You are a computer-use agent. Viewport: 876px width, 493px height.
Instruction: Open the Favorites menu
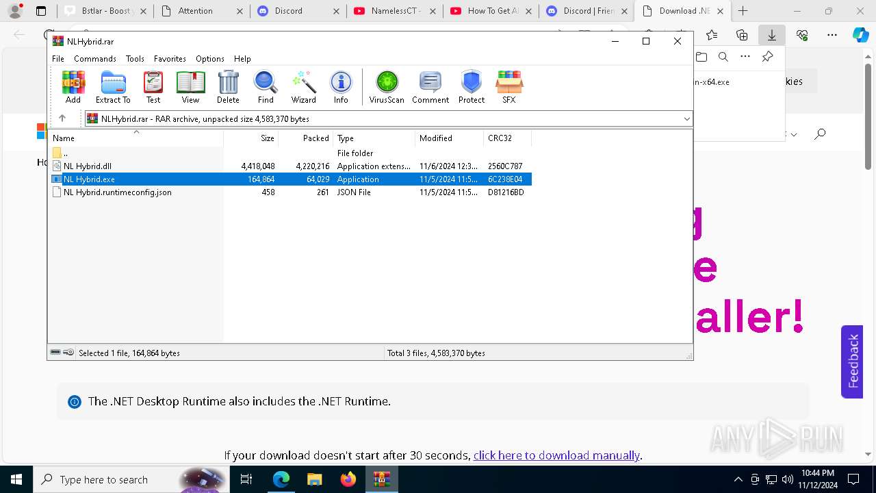[170, 59]
